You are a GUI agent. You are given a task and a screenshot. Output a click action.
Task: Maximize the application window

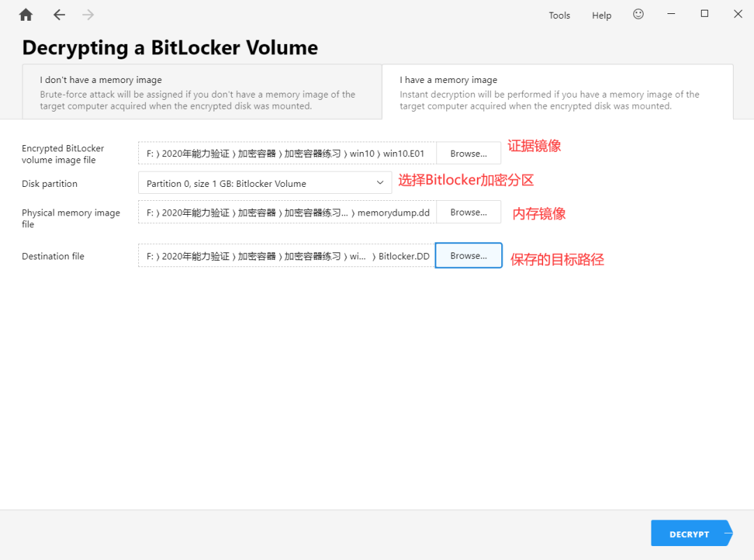pos(704,14)
